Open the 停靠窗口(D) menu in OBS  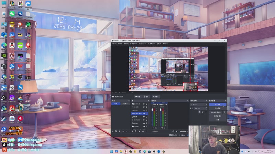[134, 44]
